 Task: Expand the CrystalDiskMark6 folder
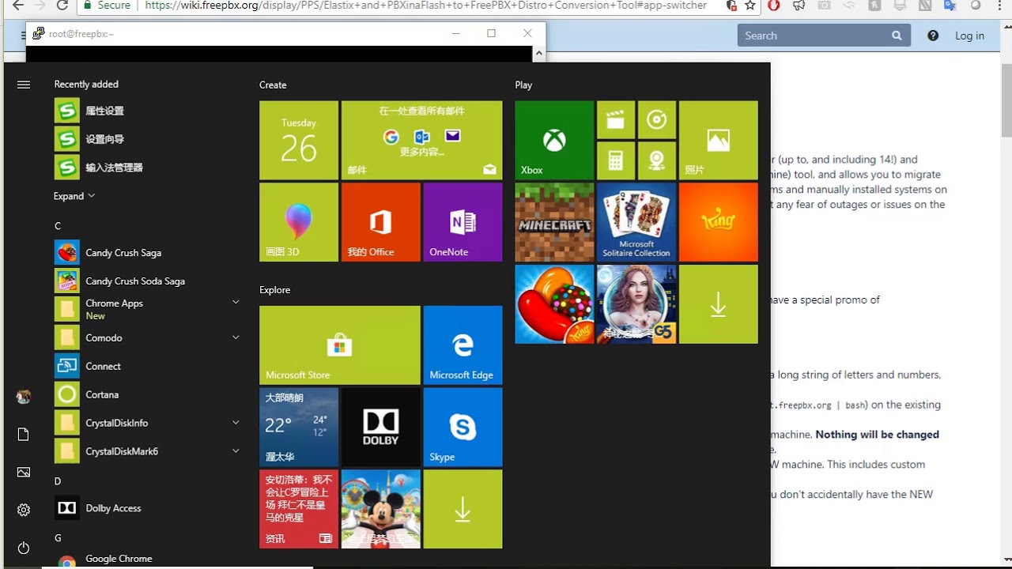pyautogui.click(x=236, y=451)
